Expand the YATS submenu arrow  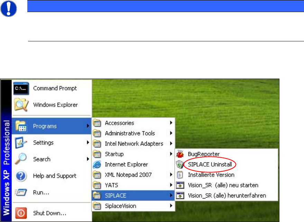[171, 185]
